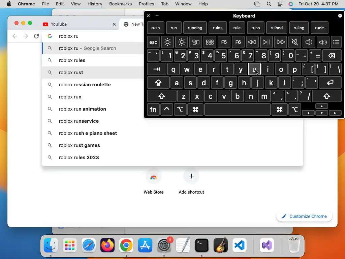
Task: Toggle the left shift key
Action: point(161,96)
